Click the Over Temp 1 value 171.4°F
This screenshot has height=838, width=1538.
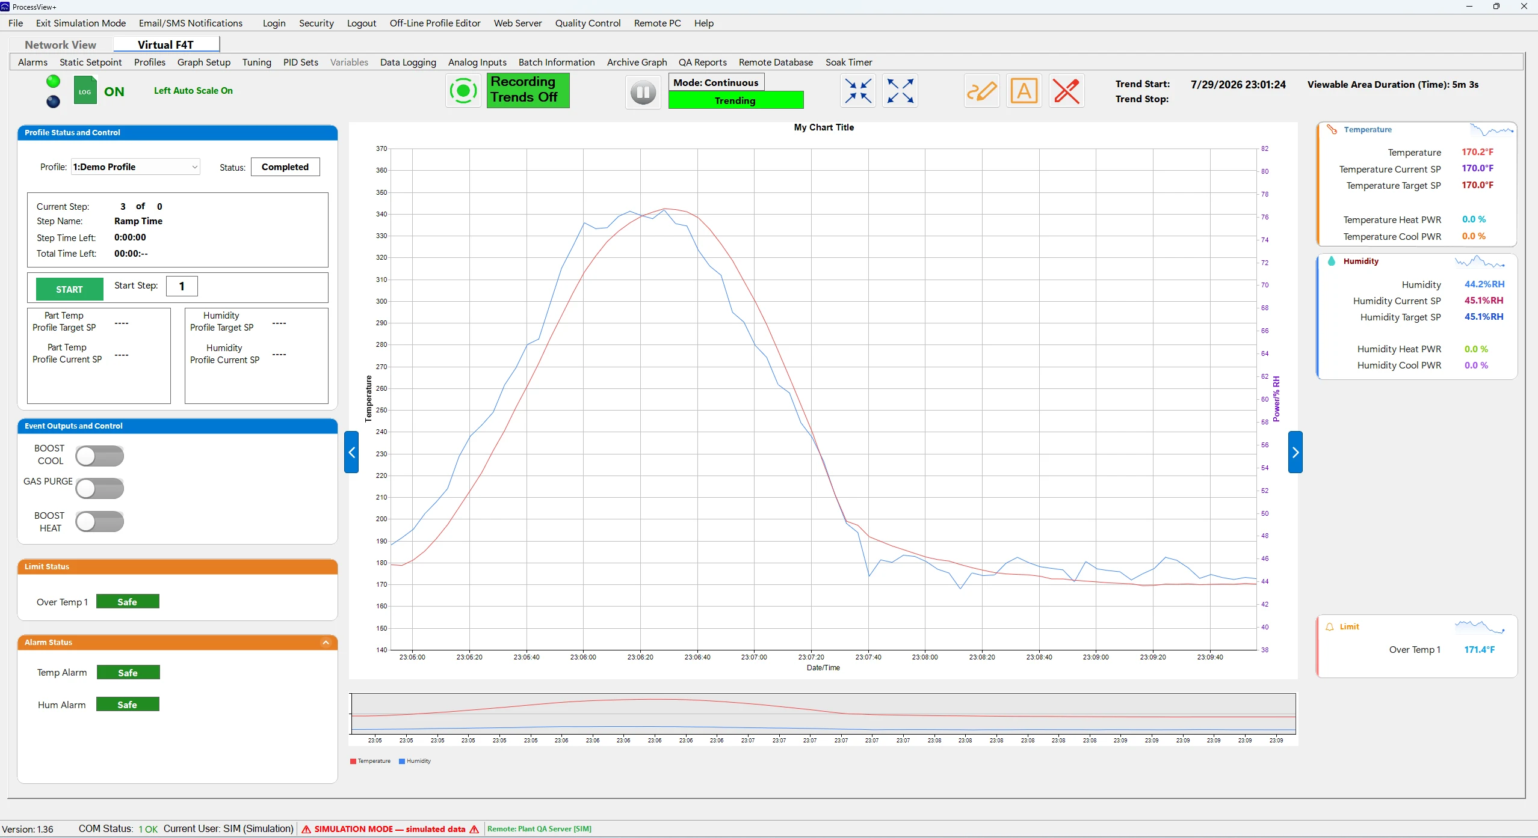click(1479, 650)
